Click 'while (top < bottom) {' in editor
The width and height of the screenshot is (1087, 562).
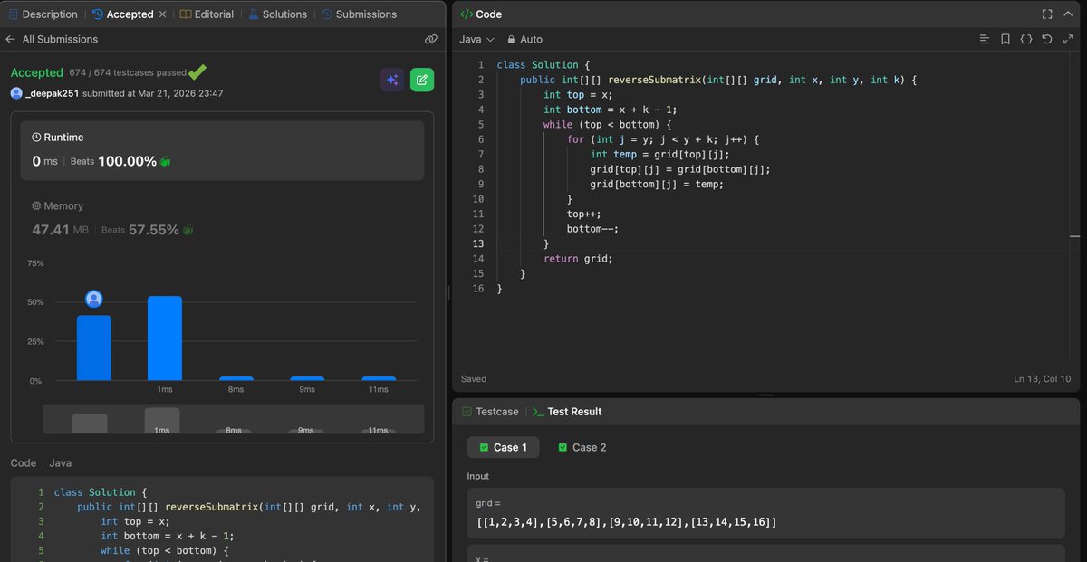(608, 125)
